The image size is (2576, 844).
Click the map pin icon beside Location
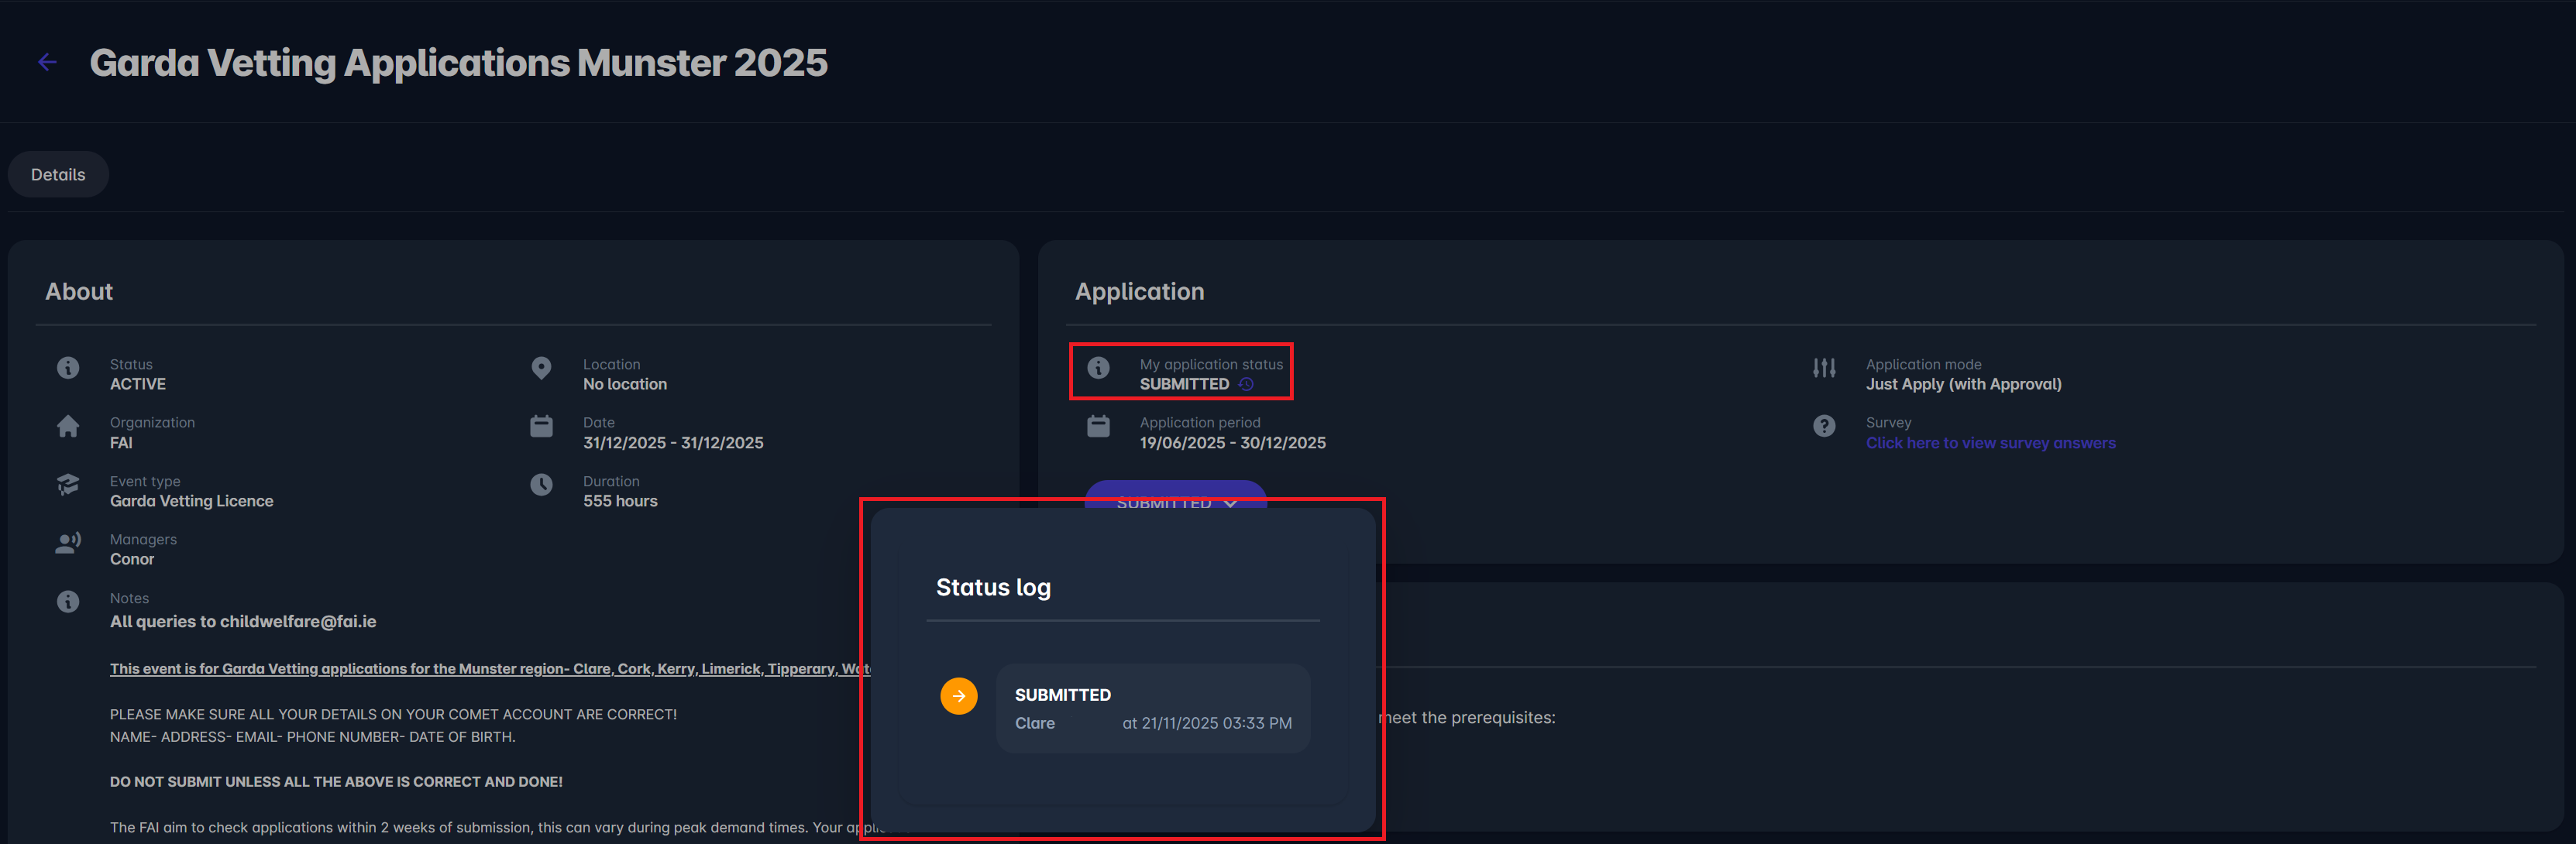pyautogui.click(x=541, y=368)
